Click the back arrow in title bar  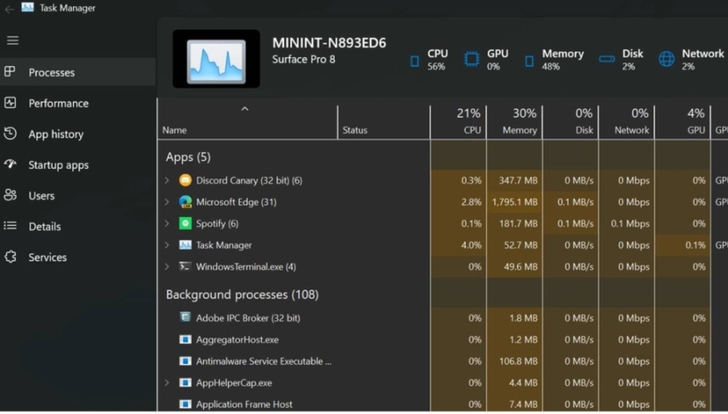pos(9,8)
